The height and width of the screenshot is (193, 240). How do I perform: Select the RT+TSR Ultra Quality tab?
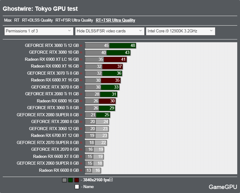115,20
